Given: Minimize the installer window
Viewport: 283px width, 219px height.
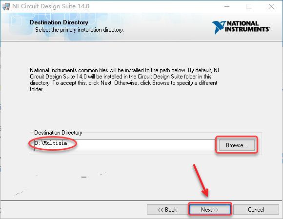Looking at the screenshot, I should (227, 6).
